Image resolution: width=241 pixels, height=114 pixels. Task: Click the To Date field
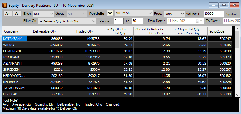tap(231, 21)
